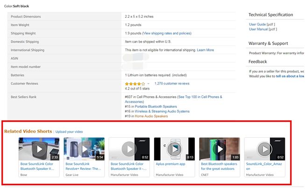The width and height of the screenshot is (305, 189).
Task: Play the SoundLink_Color_Amazon video
Action: click(264, 149)
